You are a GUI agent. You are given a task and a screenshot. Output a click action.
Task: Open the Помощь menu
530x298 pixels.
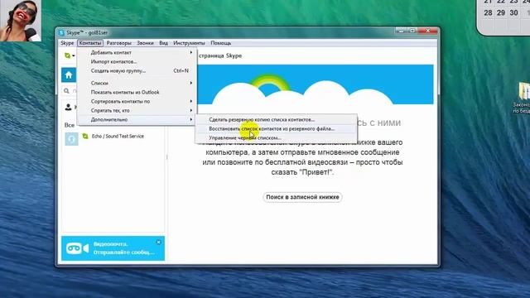tap(221, 43)
